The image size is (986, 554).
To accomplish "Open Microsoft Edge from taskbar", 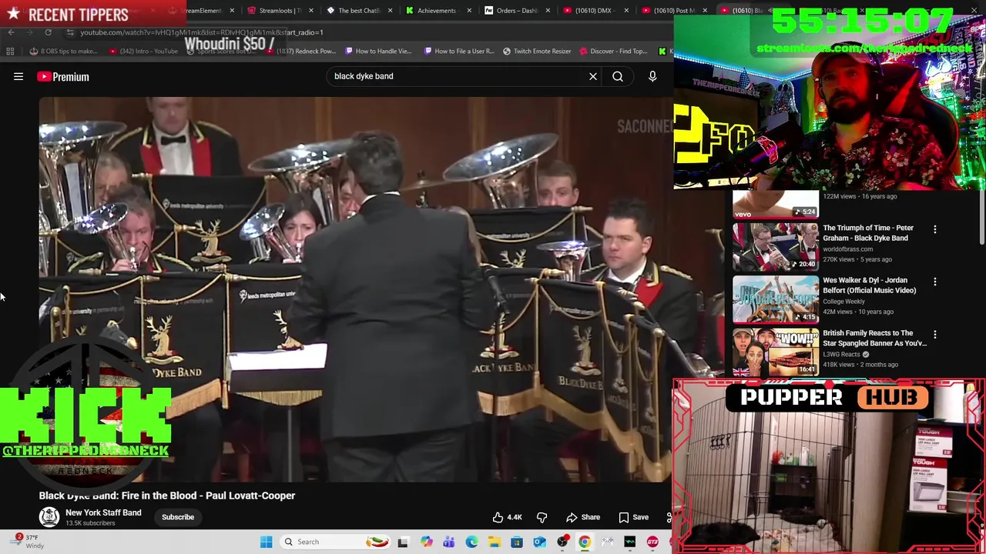I will (471, 542).
